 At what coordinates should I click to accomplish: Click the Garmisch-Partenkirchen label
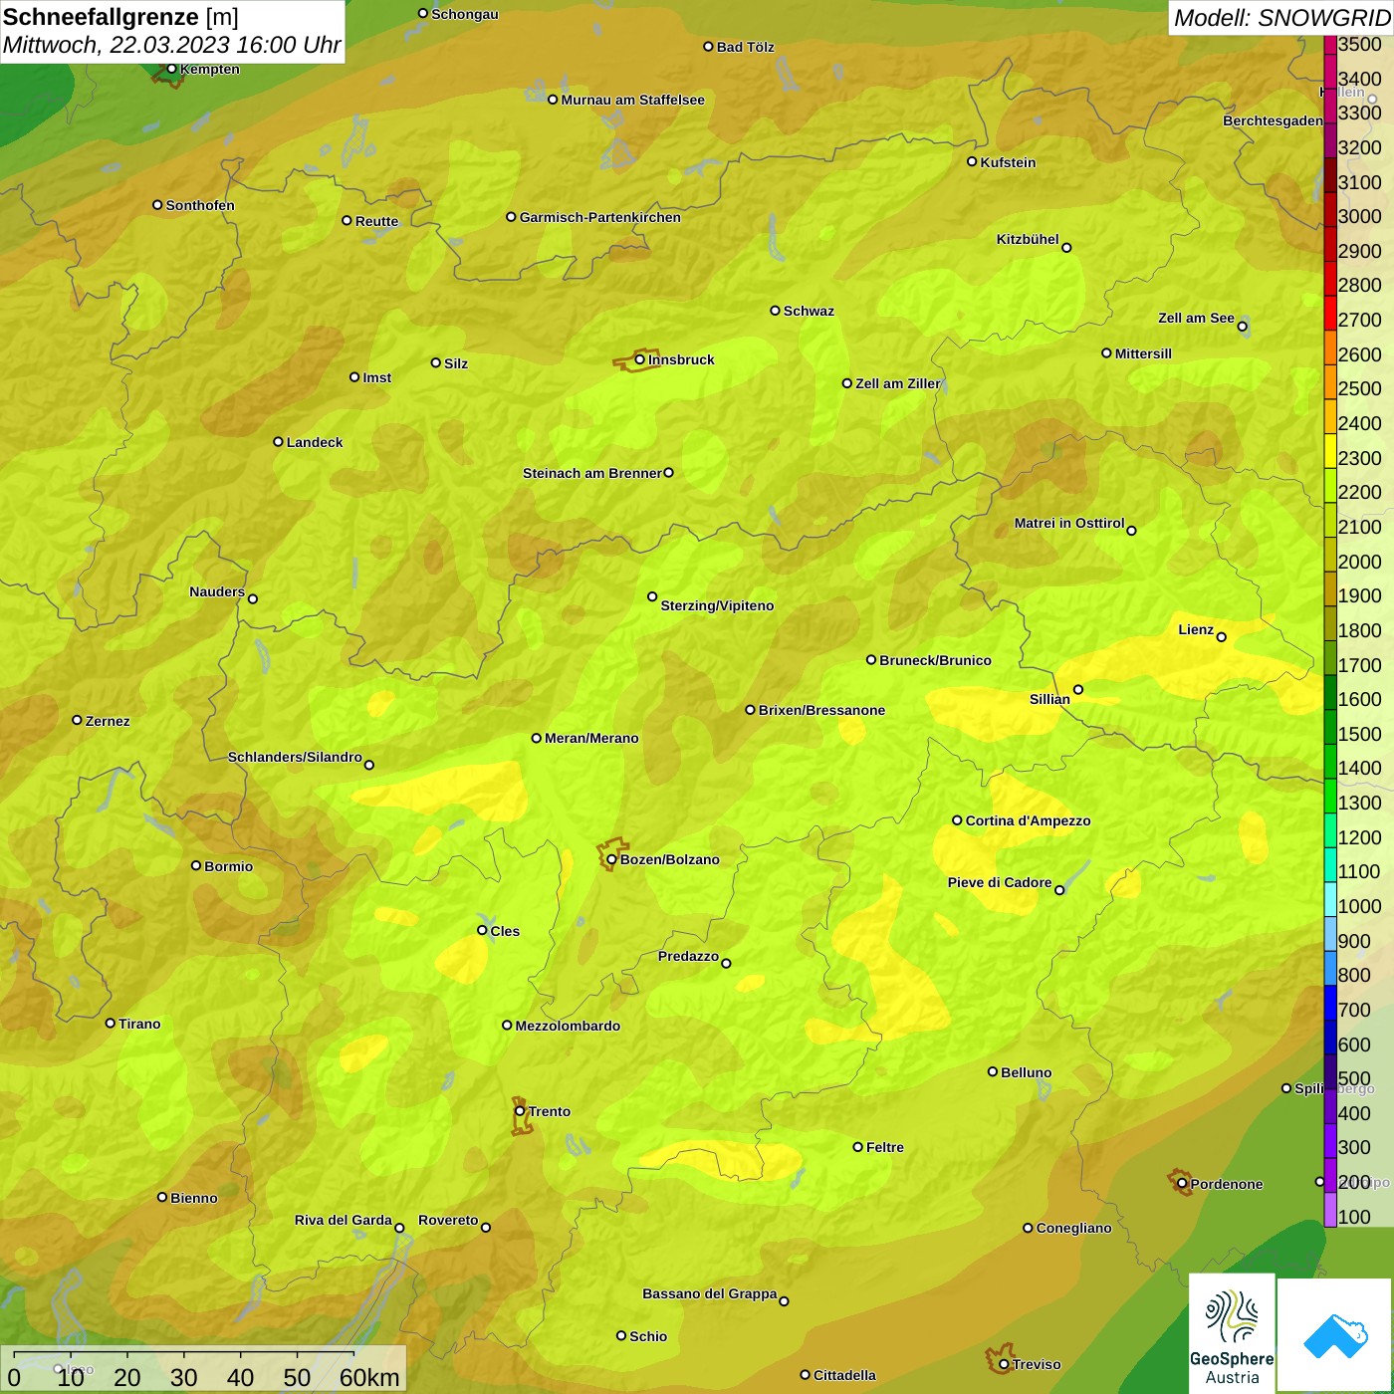click(x=600, y=217)
